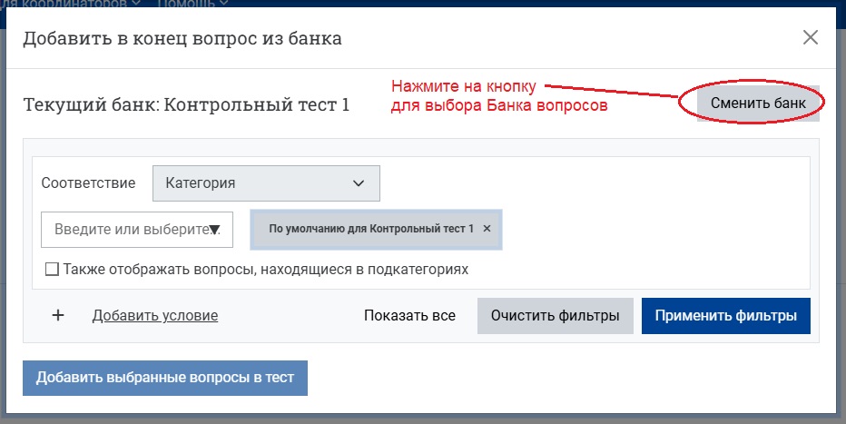Click the Введите или выберите input field
This screenshot has width=846, height=424.
(137, 230)
